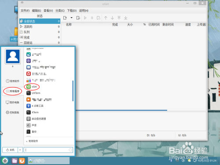Click the 速度 column header
Screen dimensions: 220x165
tap(188, 25)
